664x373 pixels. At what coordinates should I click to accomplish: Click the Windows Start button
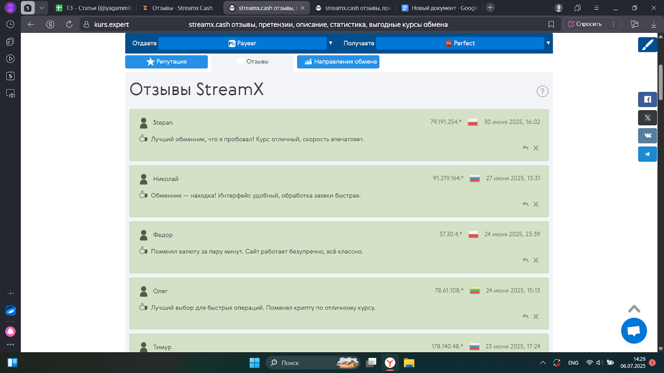[254, 363]
